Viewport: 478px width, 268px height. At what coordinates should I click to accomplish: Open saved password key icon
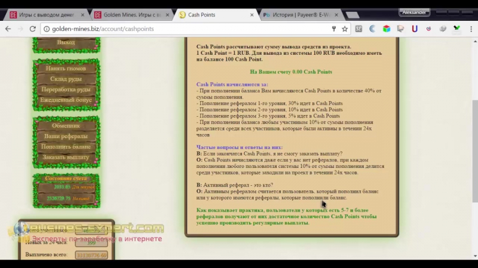(334, 29)
